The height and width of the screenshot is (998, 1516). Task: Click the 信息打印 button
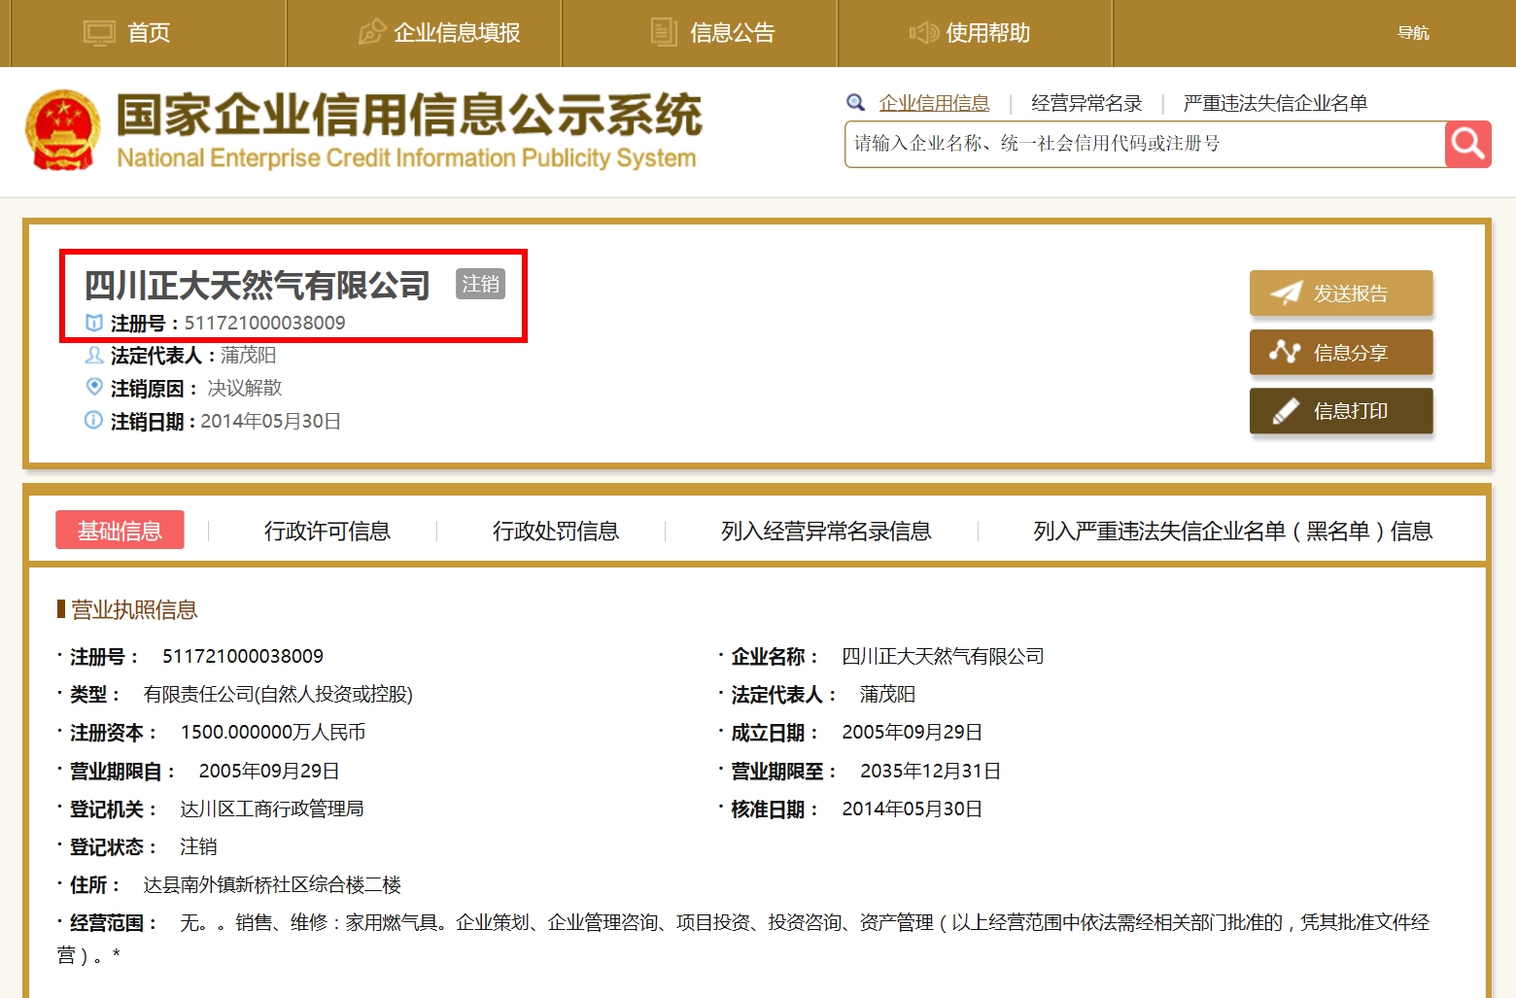pyautogui.click(x=1341, y=411)
